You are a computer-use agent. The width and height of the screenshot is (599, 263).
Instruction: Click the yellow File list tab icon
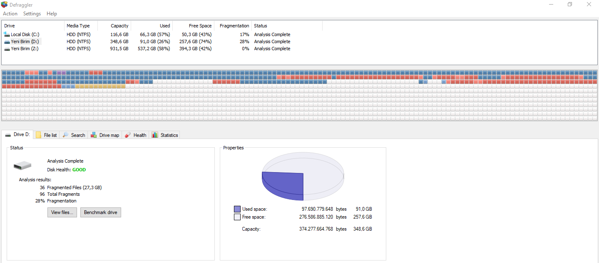pyautogui.click(x=39, y=135)
